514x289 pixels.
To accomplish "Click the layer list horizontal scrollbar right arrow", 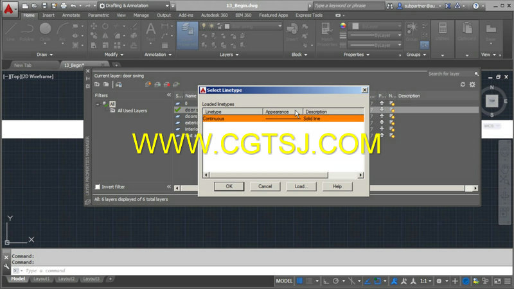I will click(x=475, y=188).
